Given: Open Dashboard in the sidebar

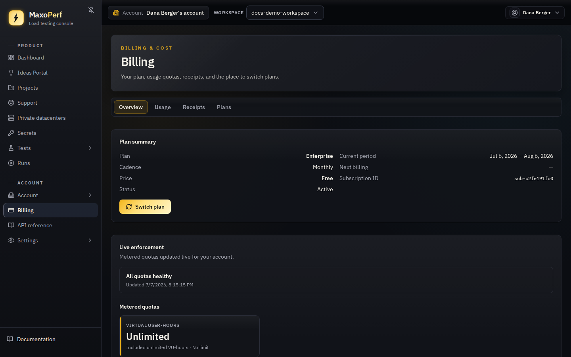Looking at the screenshot, I should 50,58.
